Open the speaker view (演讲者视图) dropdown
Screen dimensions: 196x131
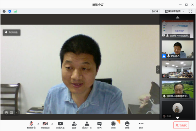tap(174, 11)
